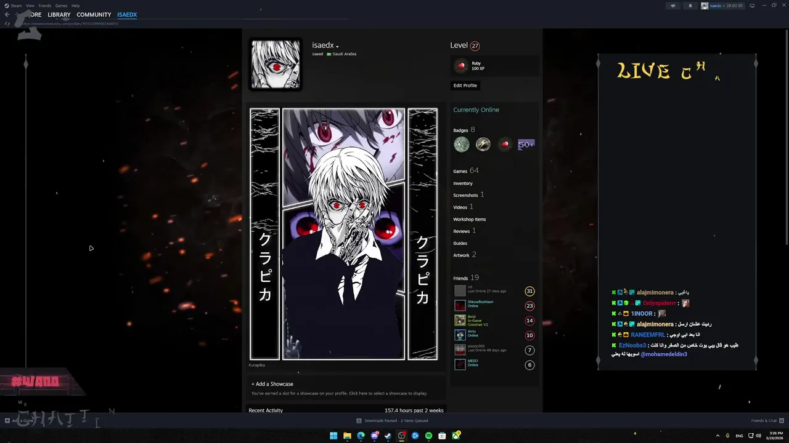Viewport: 789px width, 443px height.
Task: Open ShkourBashtawi friend profile
Action: 494,306
